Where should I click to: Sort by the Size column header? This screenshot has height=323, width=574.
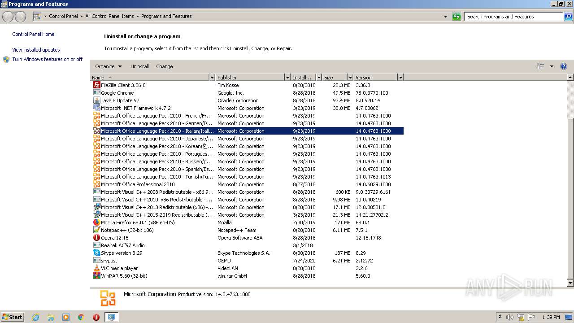click(x=335, y=78)
